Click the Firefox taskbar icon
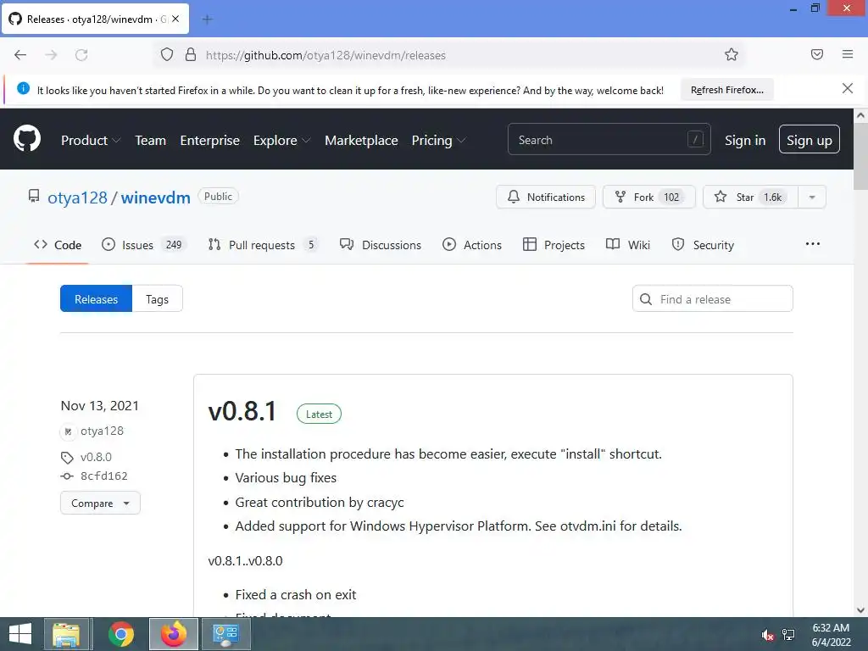 173,634
